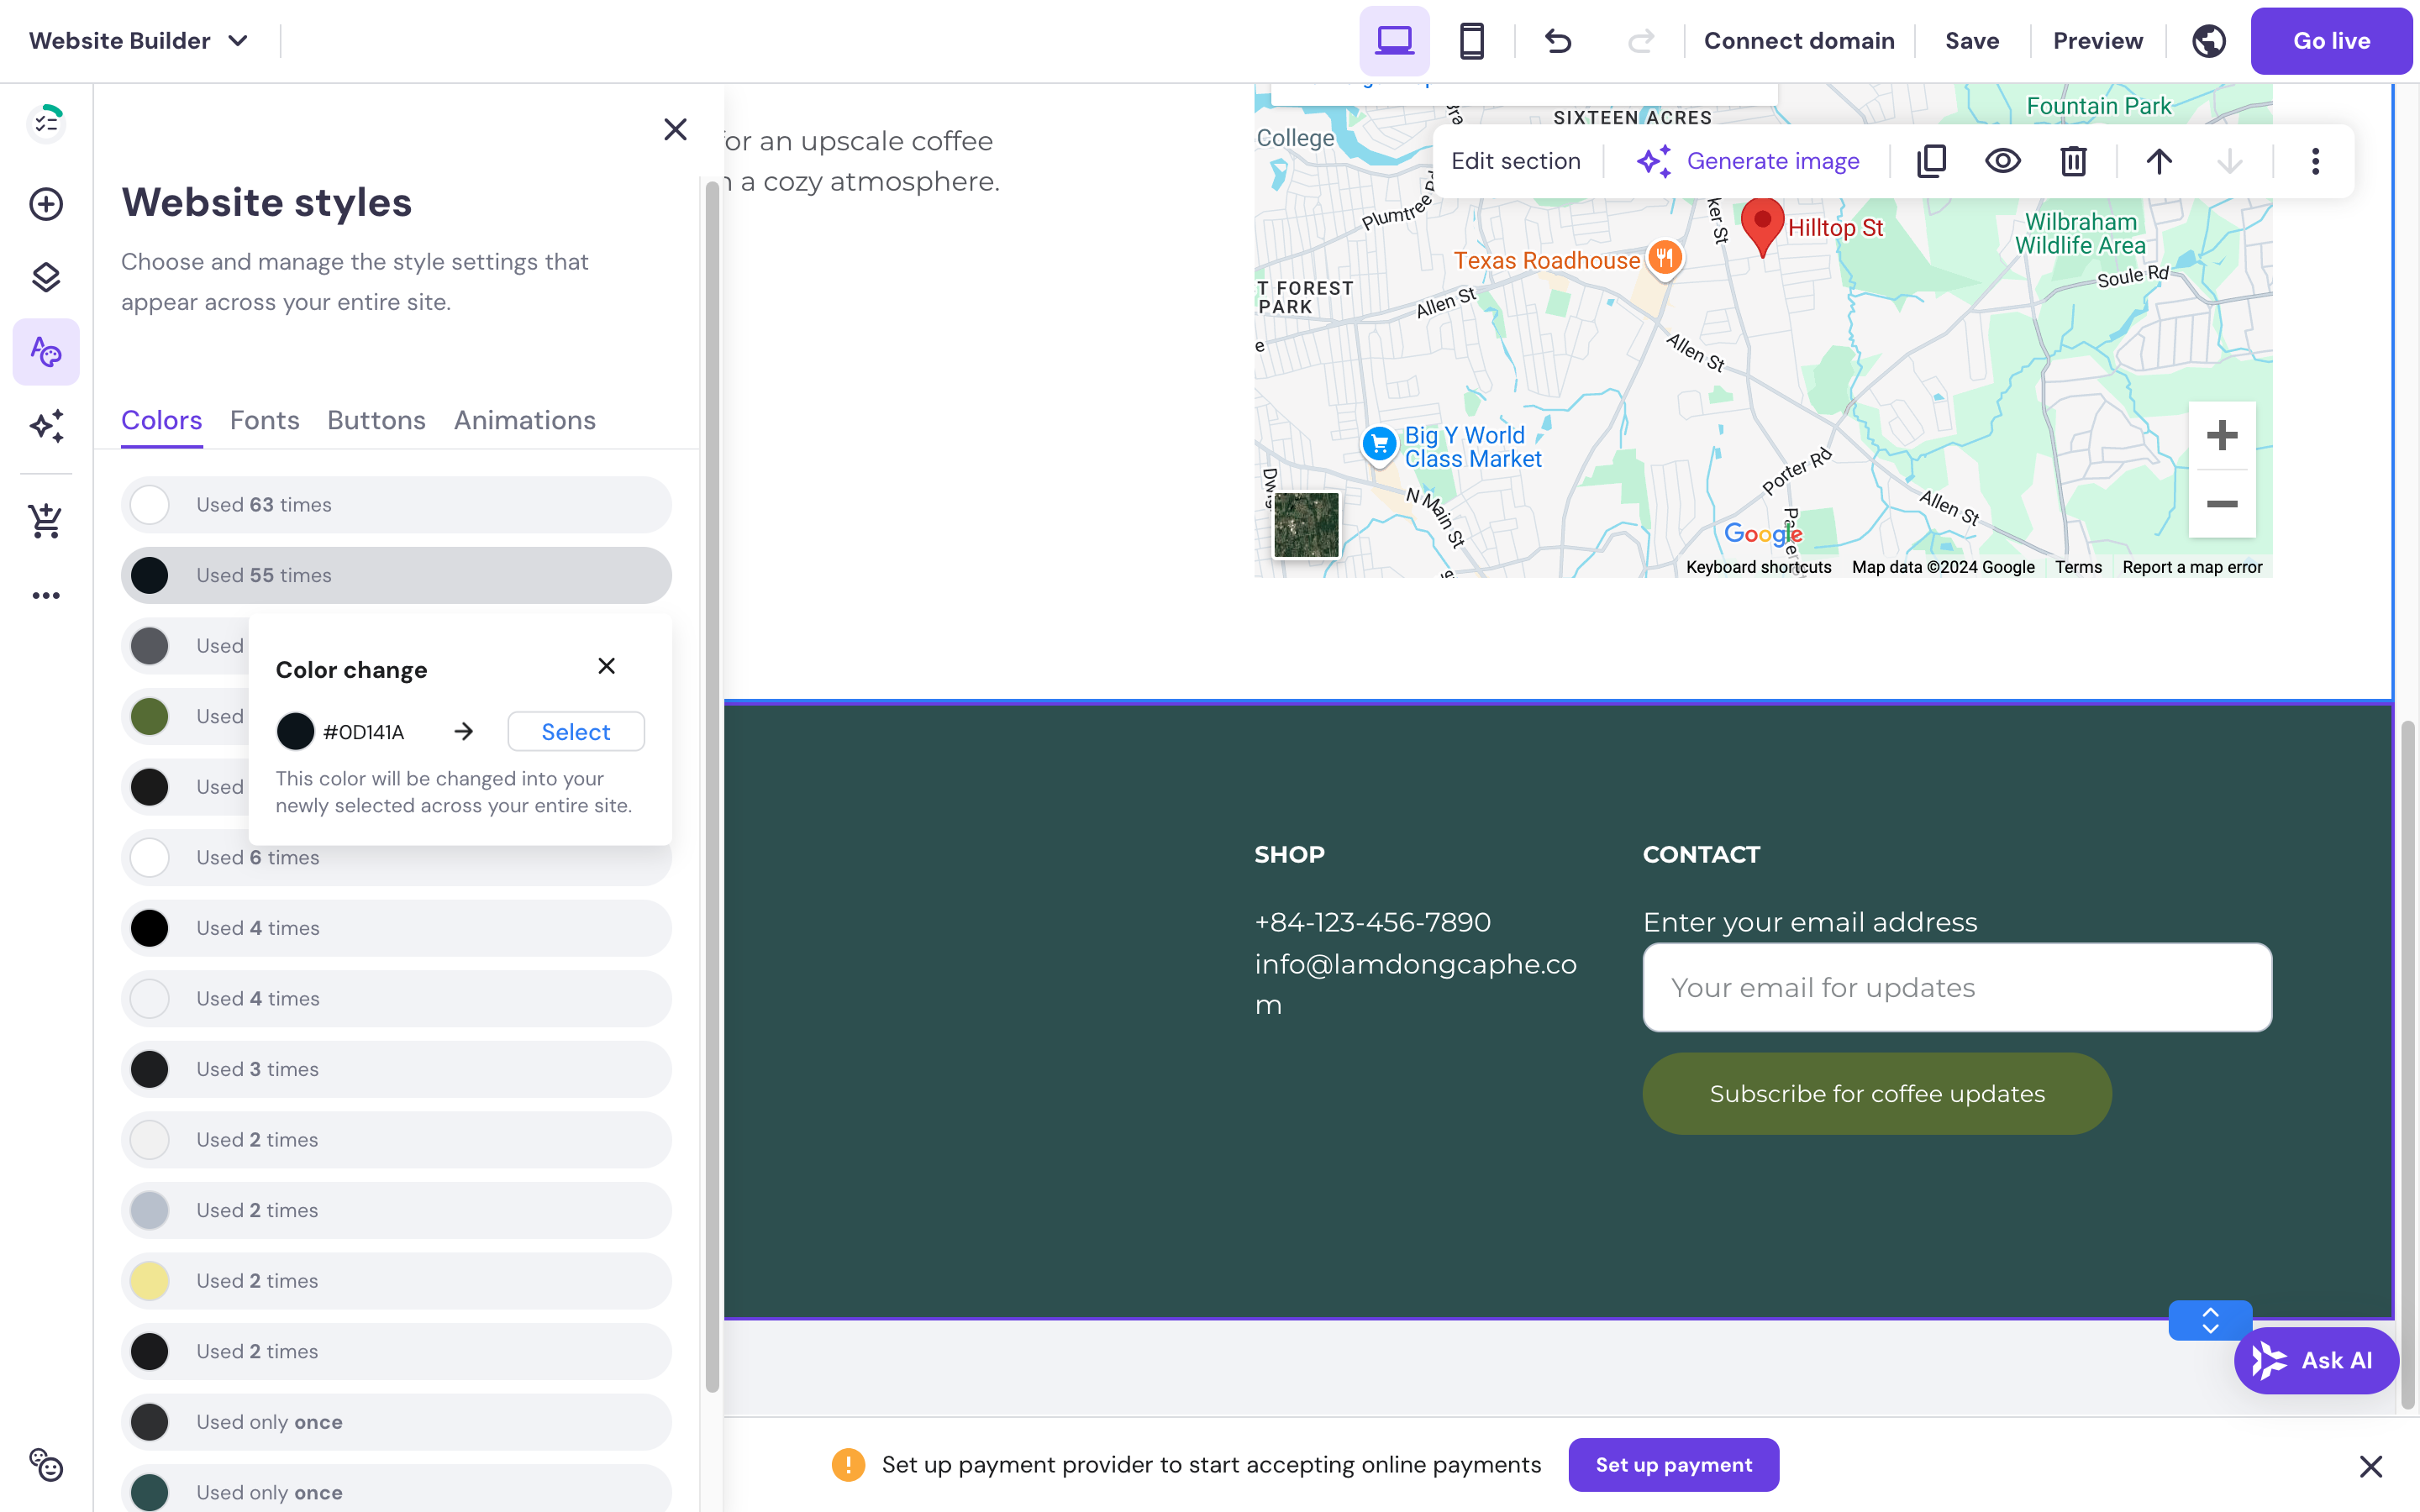Click Set up payment
2420x1512 pixels.
(x=1673, y=1464)
